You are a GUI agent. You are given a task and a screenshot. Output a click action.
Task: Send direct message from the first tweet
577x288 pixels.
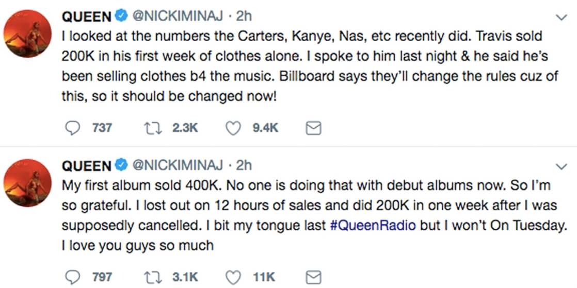(x=314, y=128)
